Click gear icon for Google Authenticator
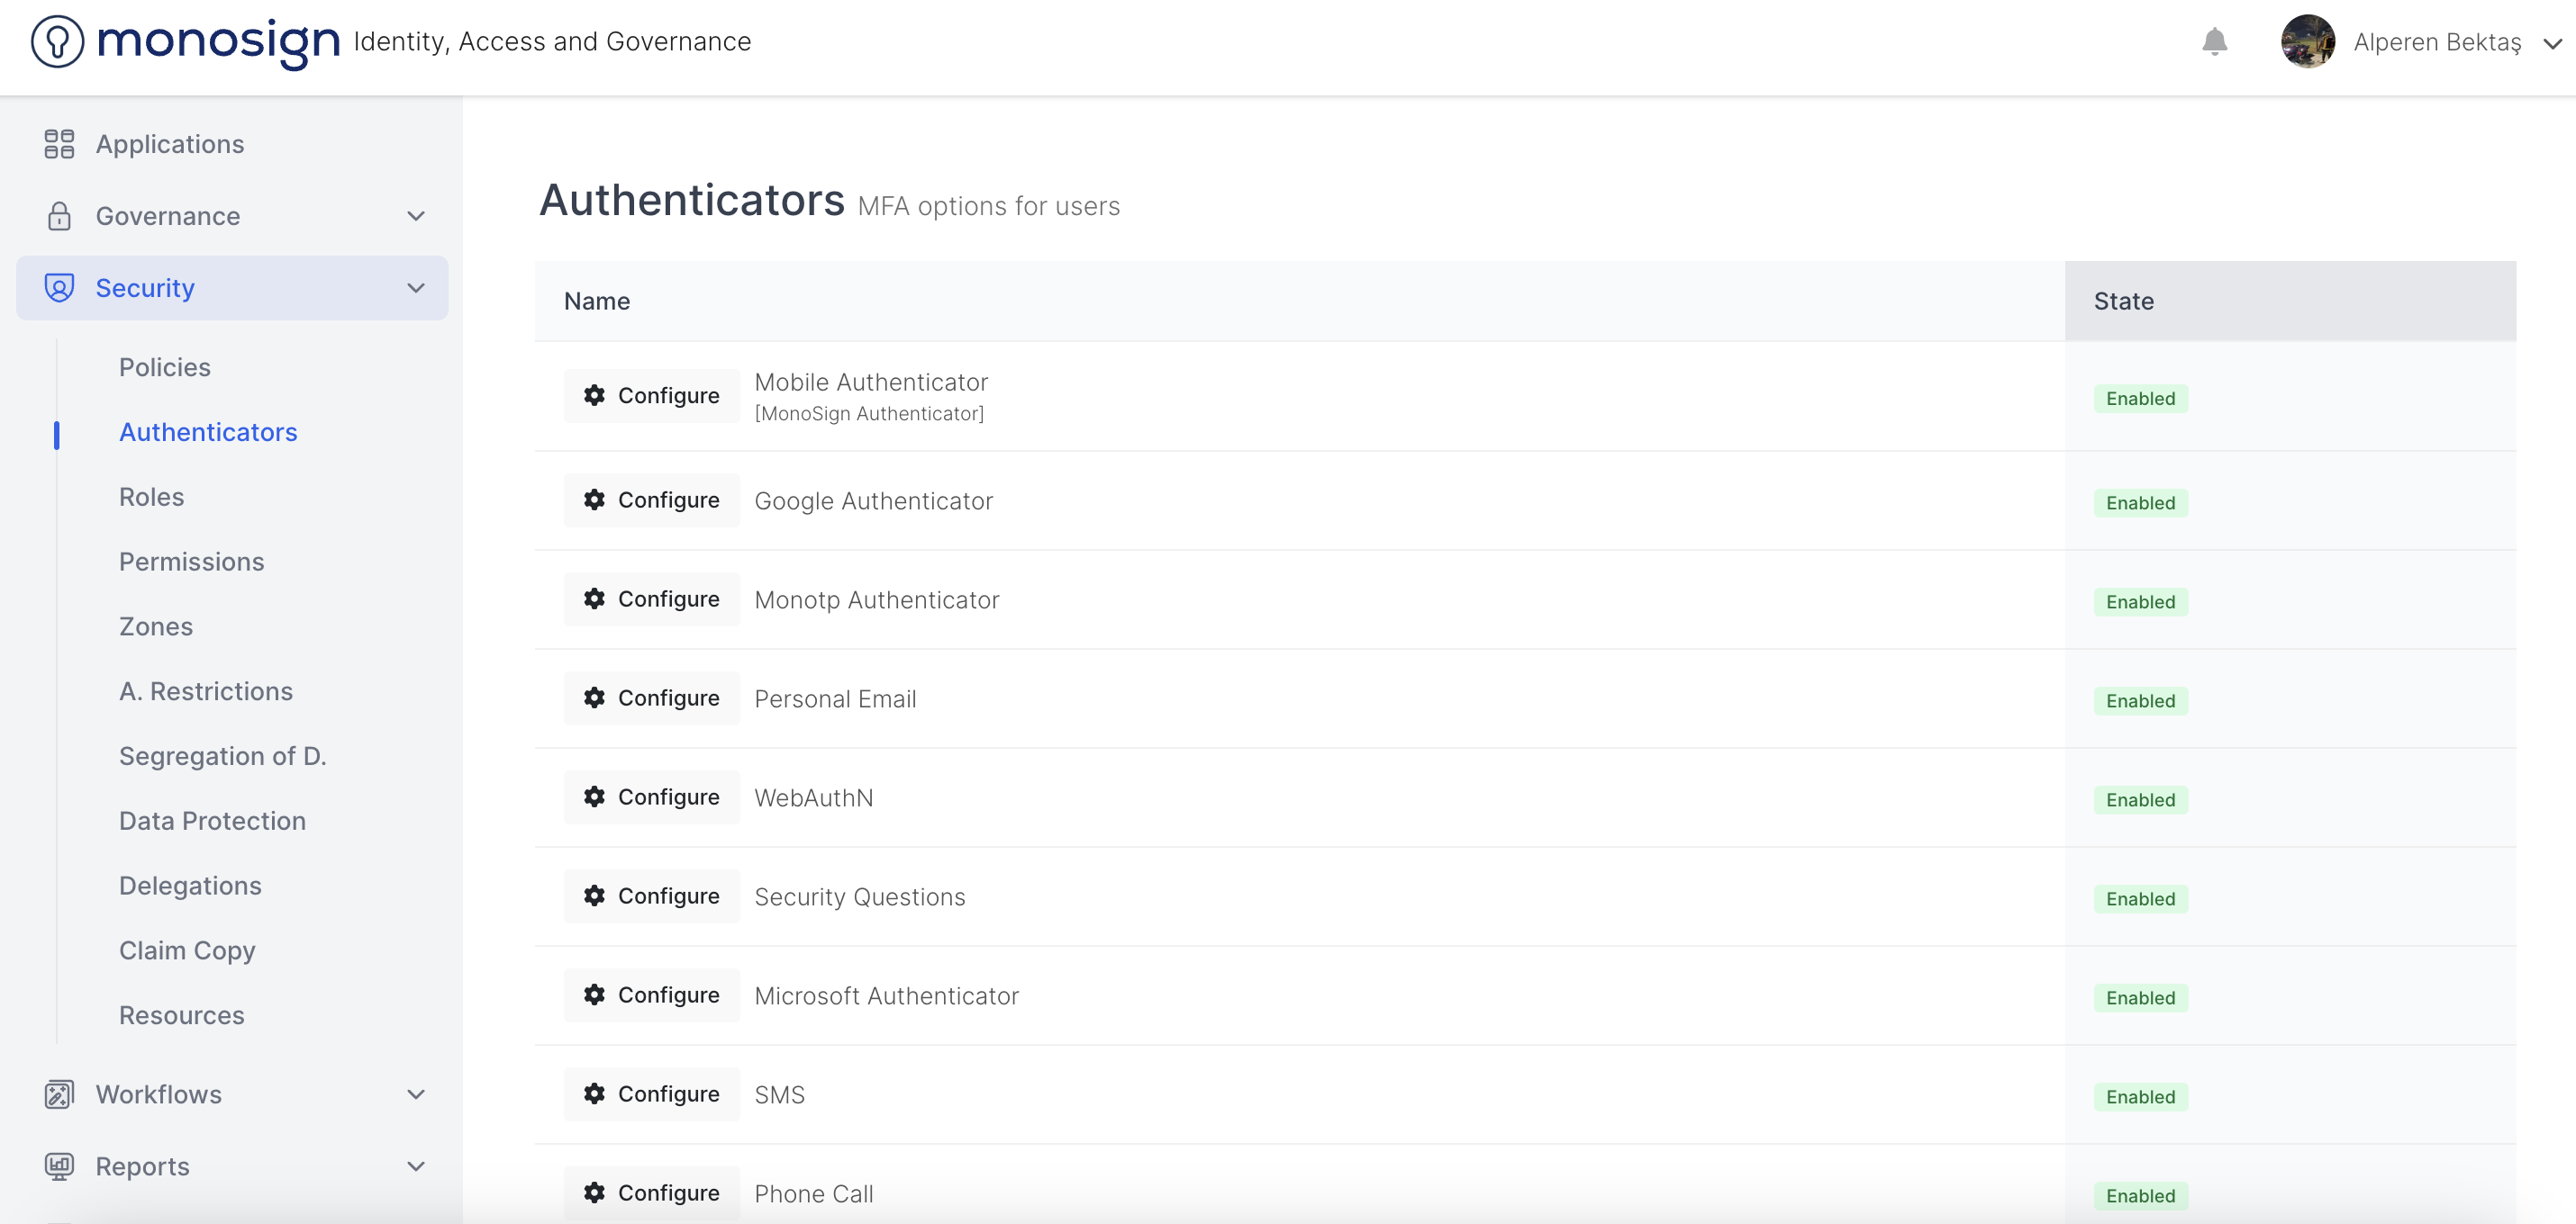The height and width of the screenshot is (1224, 2576). tap(594, 499)
